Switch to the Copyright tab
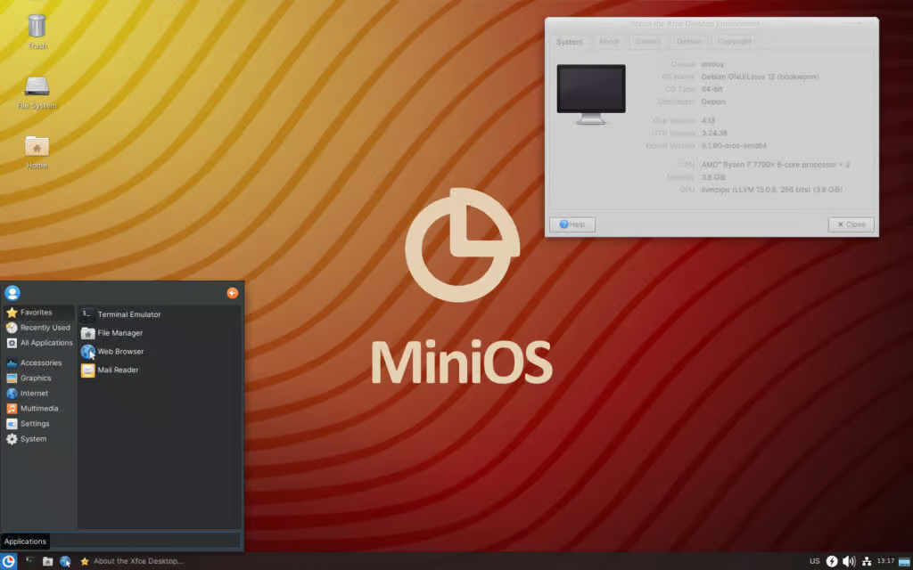The image size is (913, 570). coord(734,41)
